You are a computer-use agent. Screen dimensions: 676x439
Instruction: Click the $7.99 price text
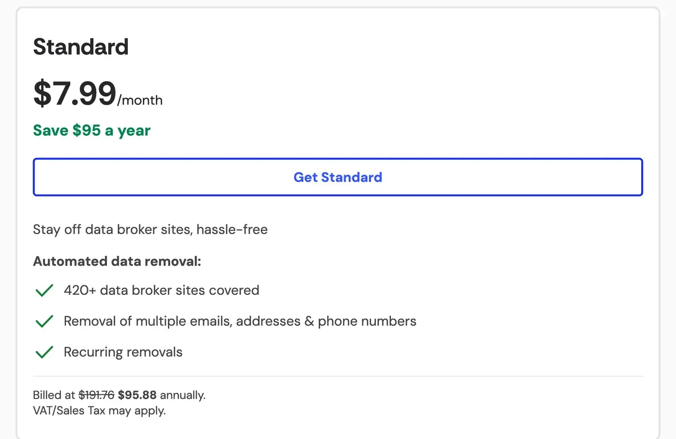coord(75,93)
